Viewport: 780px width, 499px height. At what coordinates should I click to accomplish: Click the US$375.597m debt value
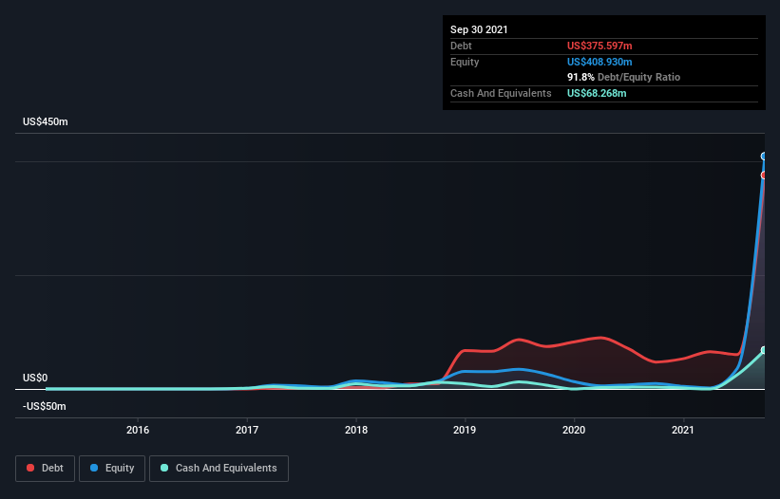coord(599,46)
